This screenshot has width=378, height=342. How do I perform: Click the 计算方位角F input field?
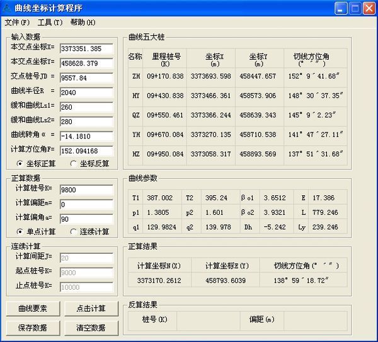tap(86, 151)
